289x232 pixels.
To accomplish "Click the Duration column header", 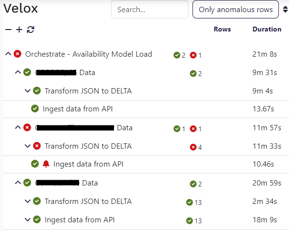I will [x=267, y=29].
